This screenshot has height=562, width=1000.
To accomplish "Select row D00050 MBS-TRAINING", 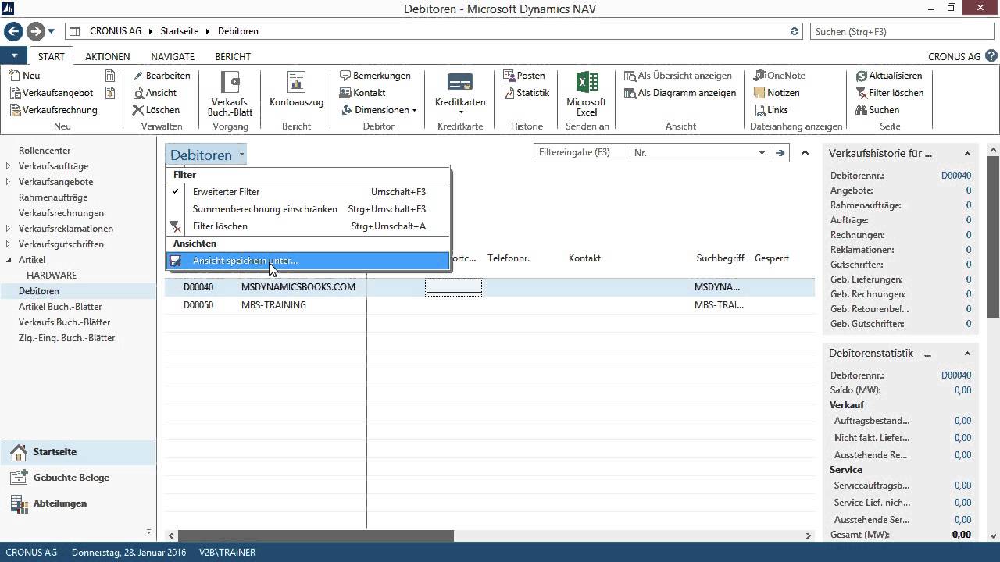I will coord(490,305).
